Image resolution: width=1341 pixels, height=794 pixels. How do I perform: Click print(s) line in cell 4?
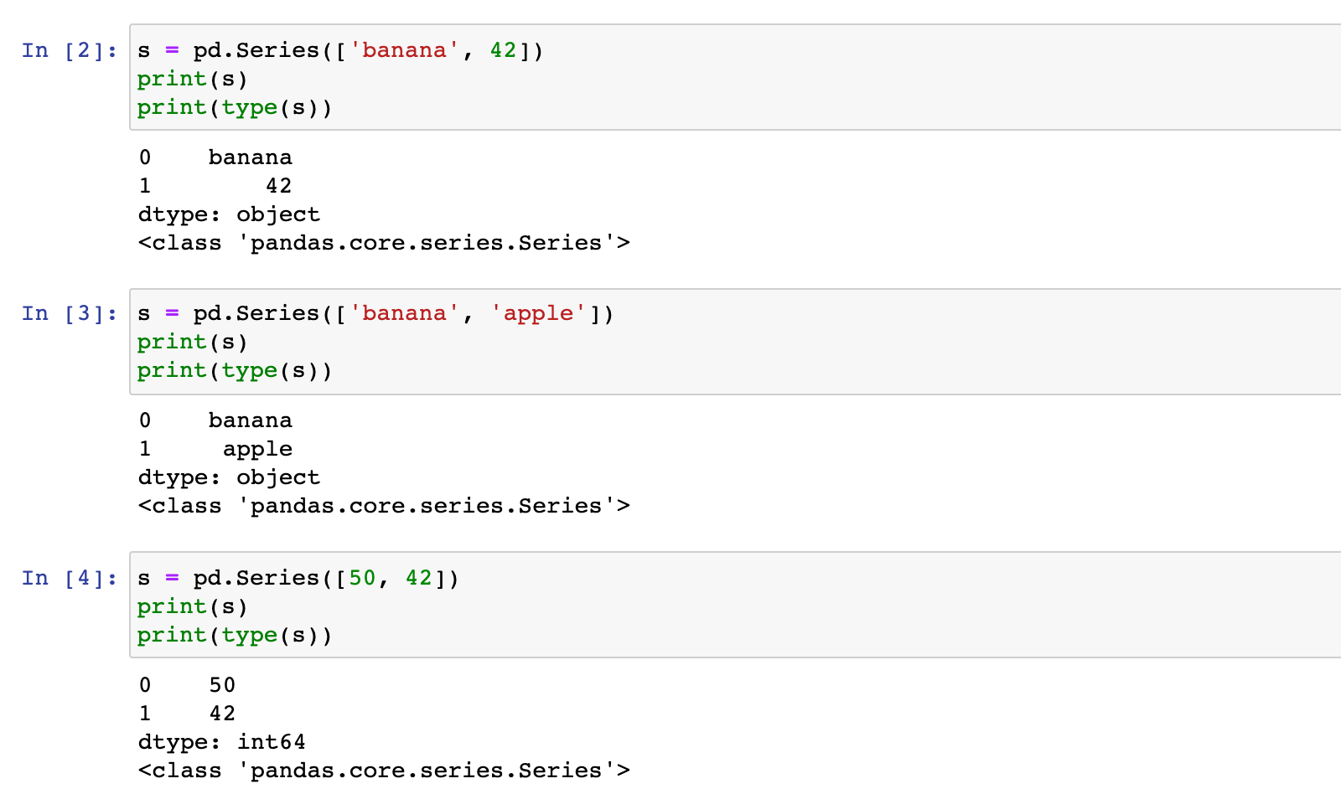pos(193,606)
